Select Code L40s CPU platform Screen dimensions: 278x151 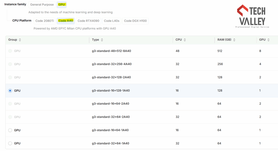112,21
